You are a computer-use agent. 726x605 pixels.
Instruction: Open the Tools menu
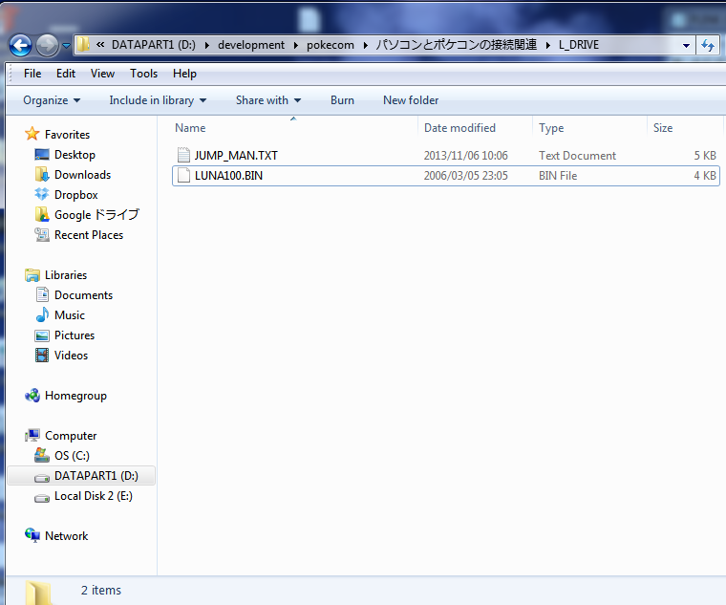point(143,74)
